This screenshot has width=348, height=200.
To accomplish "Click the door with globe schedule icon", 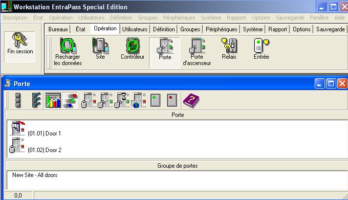I will click(138, 100).
